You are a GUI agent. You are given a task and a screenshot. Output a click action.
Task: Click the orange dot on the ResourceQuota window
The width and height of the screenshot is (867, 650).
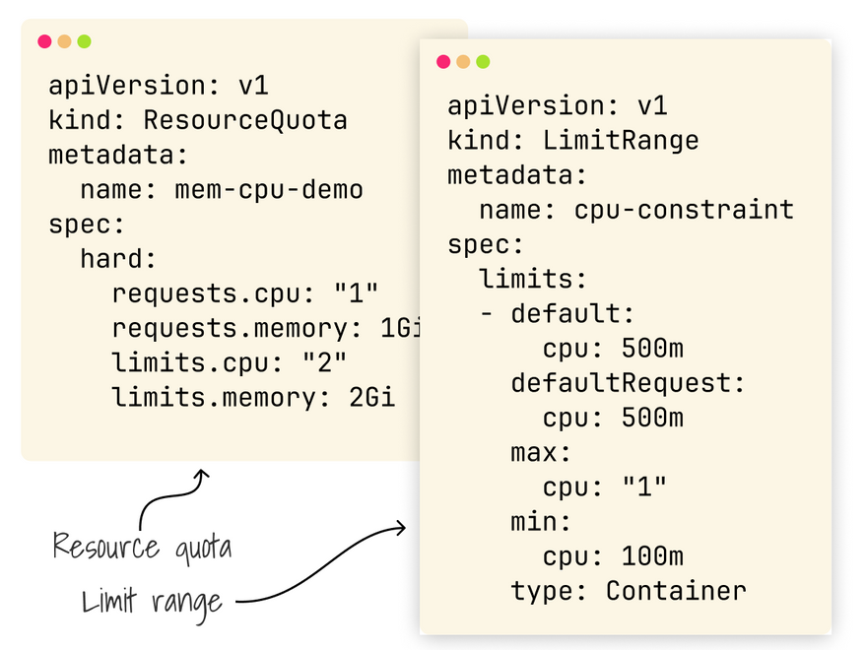click(x=64, y=41)
